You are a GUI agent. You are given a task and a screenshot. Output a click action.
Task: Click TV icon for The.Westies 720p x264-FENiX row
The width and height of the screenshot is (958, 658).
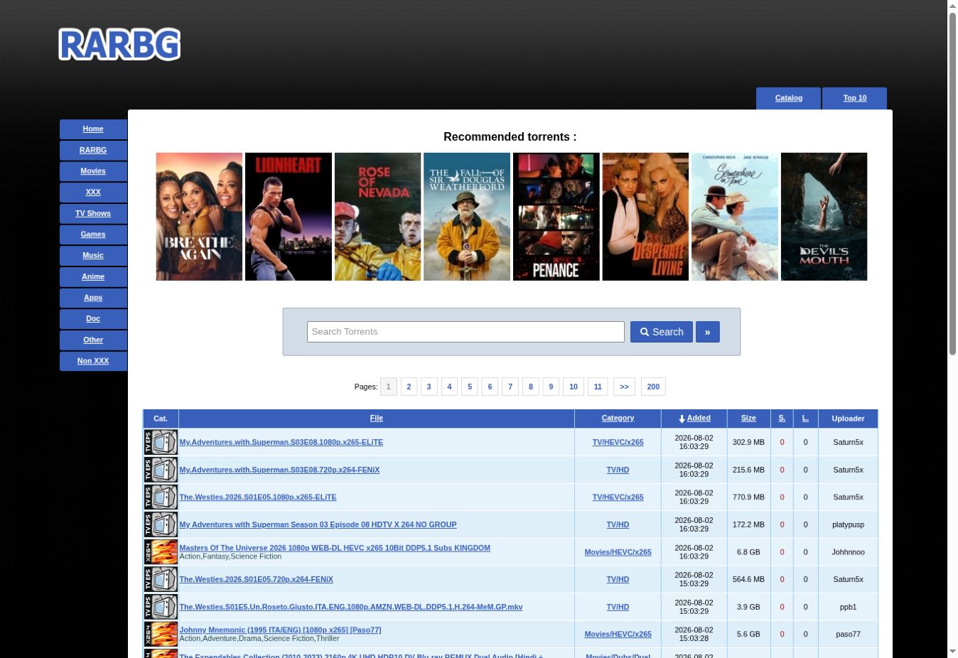click(x=161, y=579)
